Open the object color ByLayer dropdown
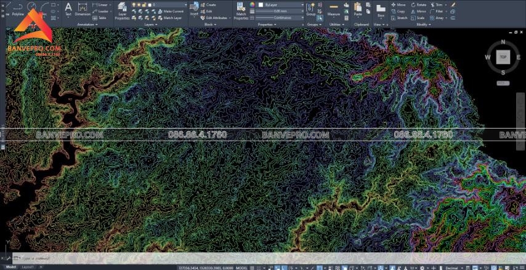The height and width of the screenshot is (270, 526). tap(281, 5)
